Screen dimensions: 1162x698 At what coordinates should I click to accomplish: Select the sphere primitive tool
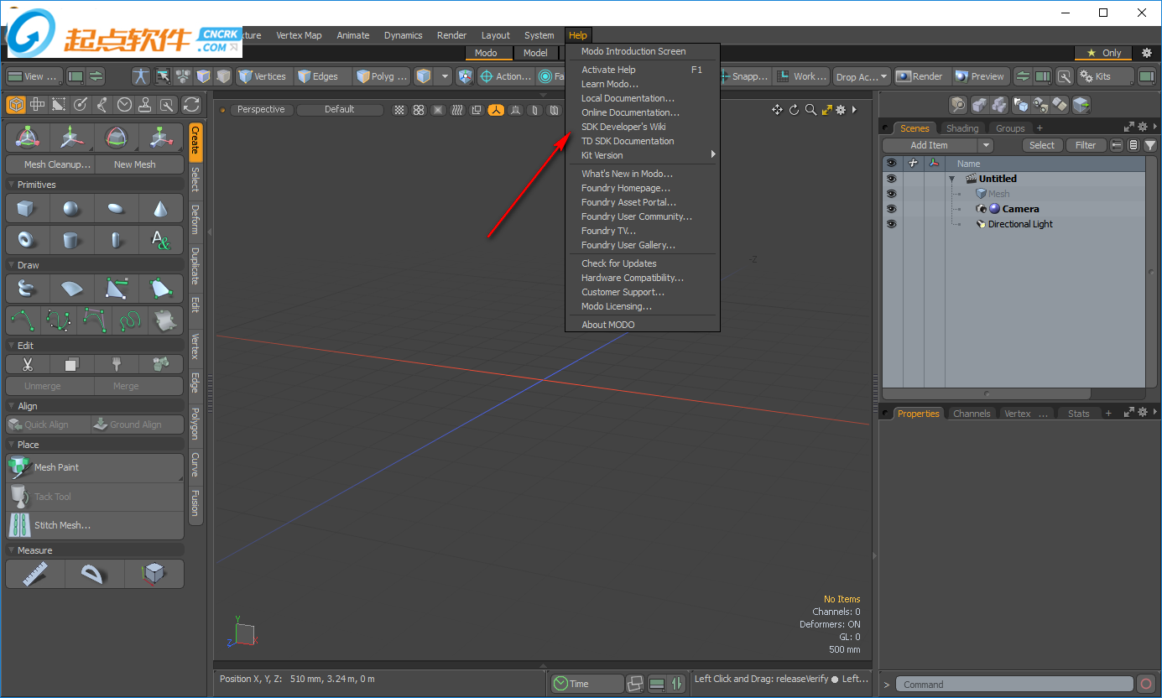coord(71,209)
